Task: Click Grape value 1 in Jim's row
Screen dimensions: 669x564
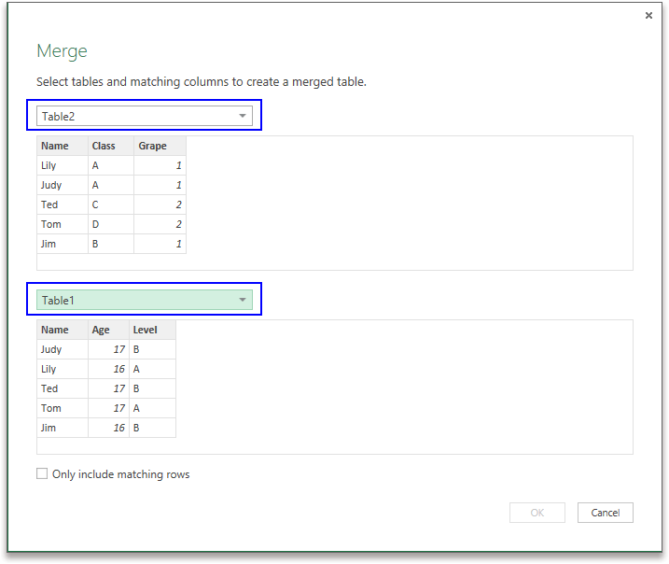Action: [x=160, y=245]
